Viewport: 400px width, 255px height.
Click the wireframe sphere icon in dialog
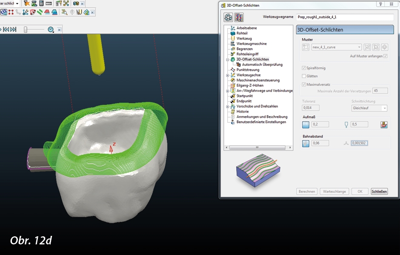(229, 17)
